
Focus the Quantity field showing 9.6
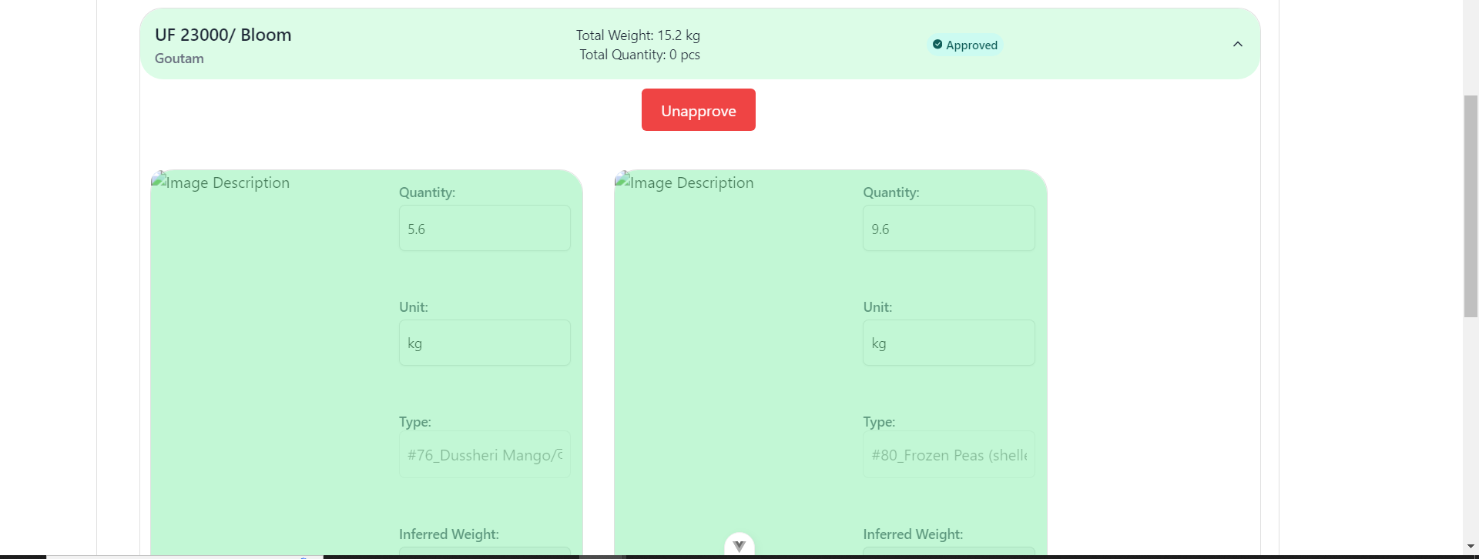pyautogui.click(x=948, y=229)
